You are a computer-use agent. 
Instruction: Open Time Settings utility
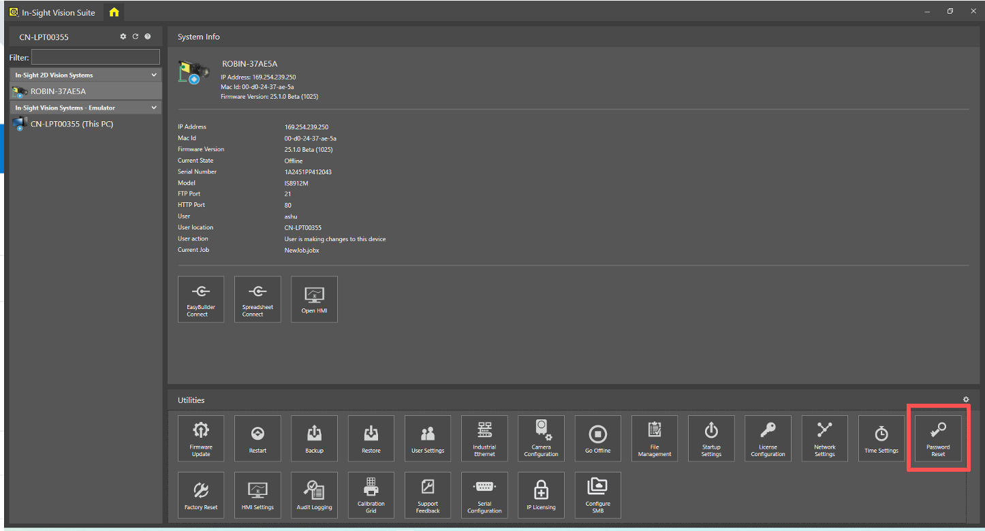[x=881, y=438]
